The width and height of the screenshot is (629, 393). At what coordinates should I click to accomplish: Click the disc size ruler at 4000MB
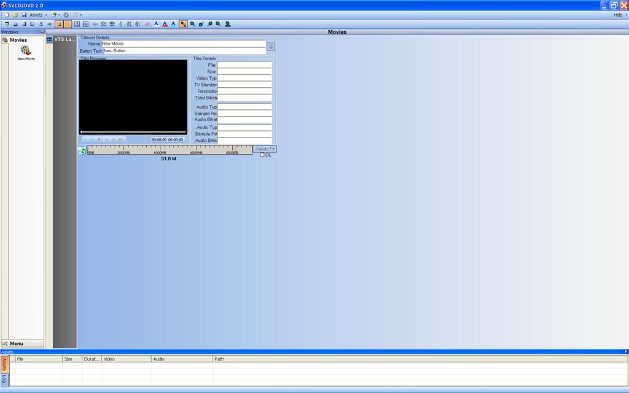point(160,150)
